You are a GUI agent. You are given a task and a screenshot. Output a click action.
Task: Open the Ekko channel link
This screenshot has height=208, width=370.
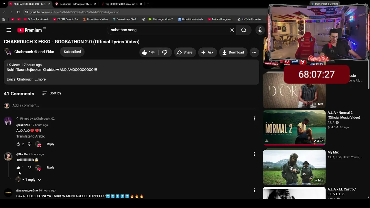[x=50, y=52]
